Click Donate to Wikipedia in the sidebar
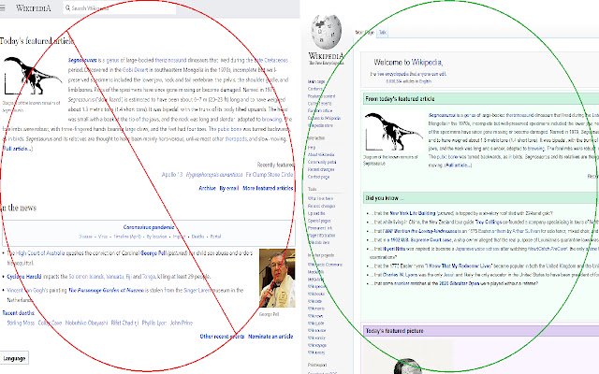 [x=324, y=118]
